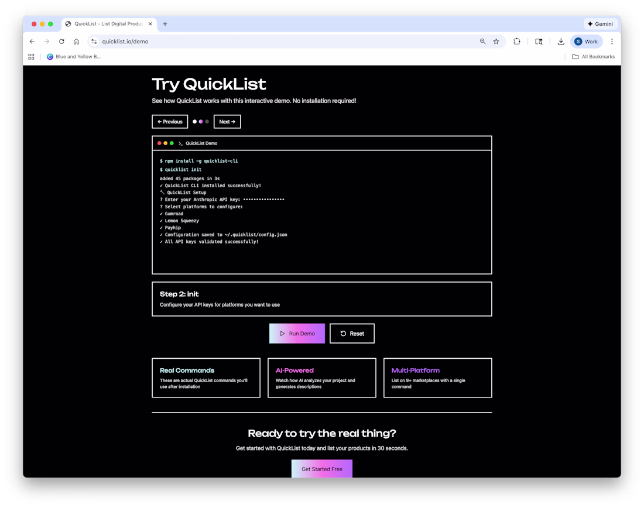Bookmark this page with the star icon

[496, 42]
